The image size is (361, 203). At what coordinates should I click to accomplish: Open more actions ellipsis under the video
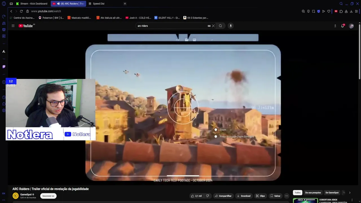(x=287, y=196)
